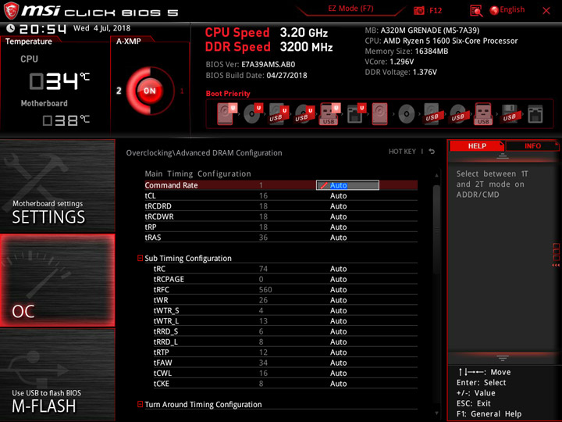Select the legacy USB hard disk boot icon
Viewport: 562px width, 422px height.
(x=432, y=114)
